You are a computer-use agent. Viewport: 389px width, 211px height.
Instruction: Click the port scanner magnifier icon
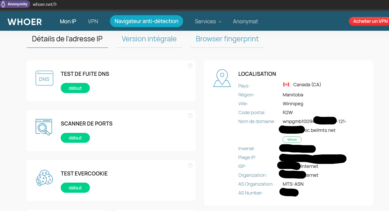[x=44, y=127]
